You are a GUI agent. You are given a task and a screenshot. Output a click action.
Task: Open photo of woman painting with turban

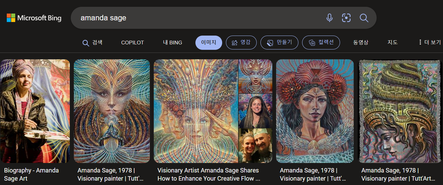coord(35,111)
